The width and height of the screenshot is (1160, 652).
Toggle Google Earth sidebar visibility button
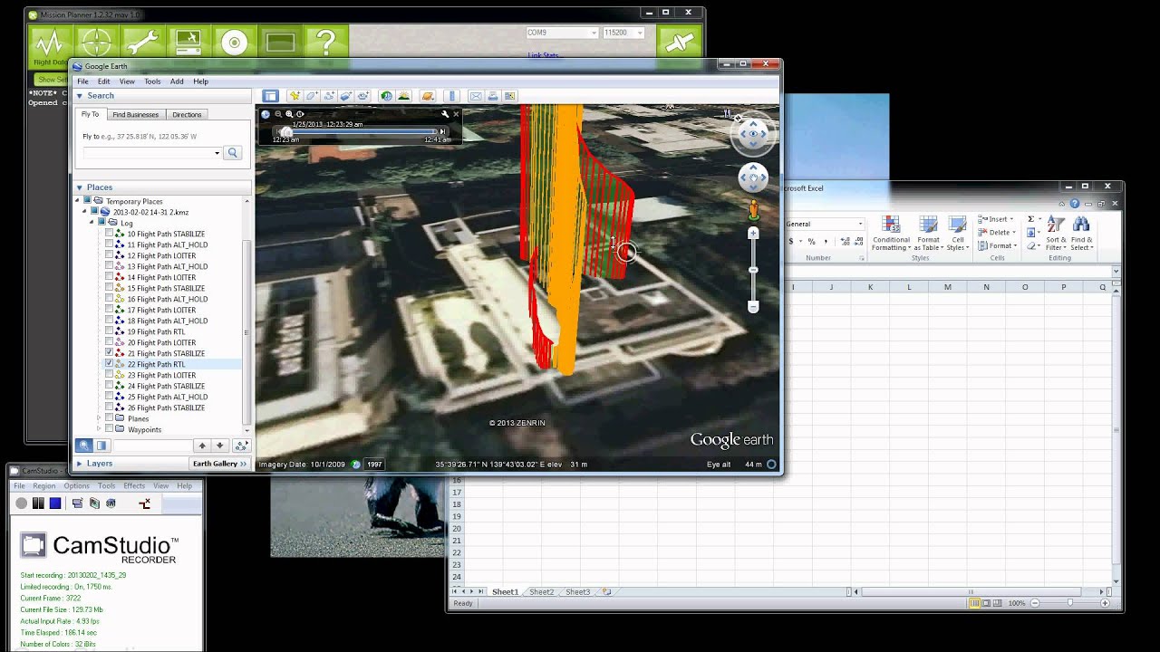pos(270,96)
